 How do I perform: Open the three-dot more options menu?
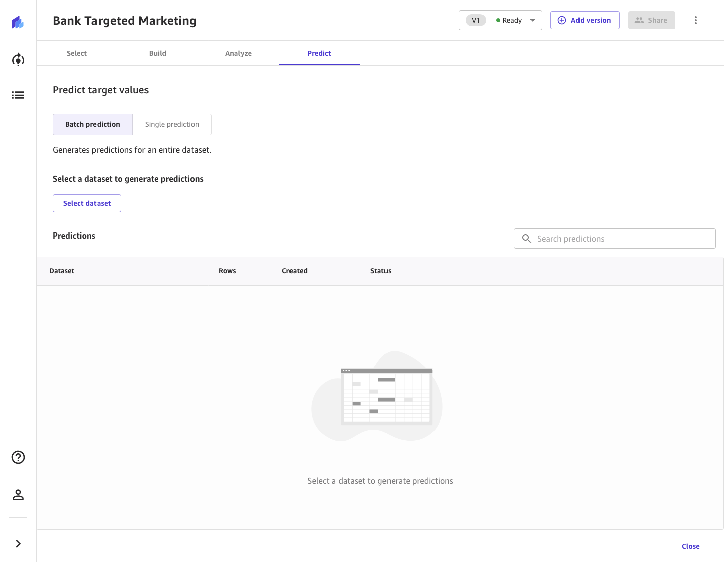coord(696,20)
